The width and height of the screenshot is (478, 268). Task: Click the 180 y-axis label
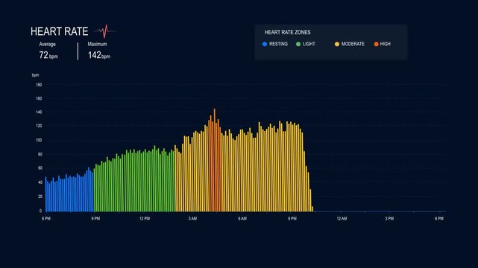click(39, 85)
